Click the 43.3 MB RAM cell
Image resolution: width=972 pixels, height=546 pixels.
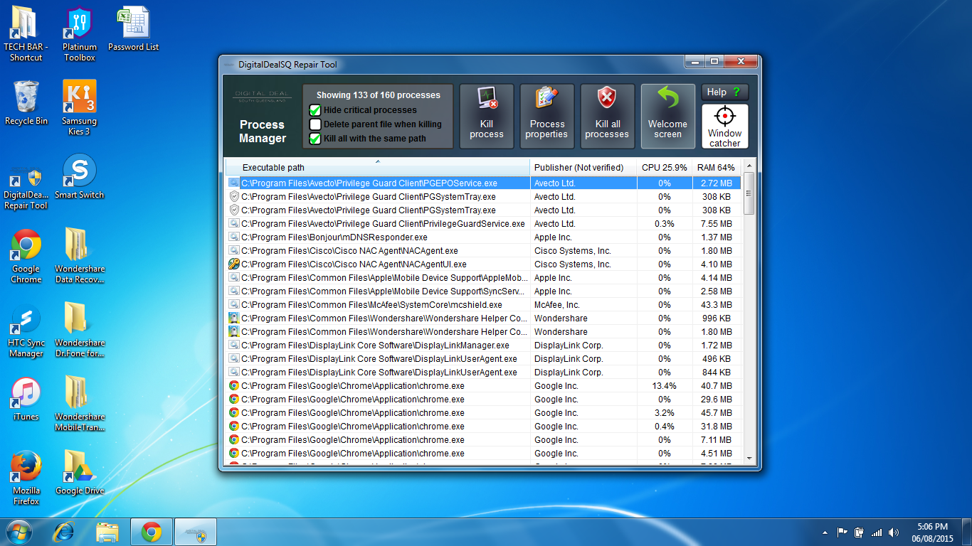coord(716,305)
